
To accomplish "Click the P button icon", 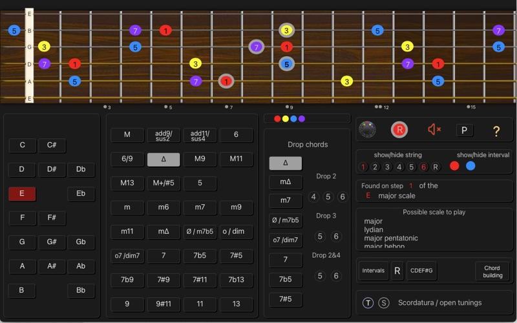I will coord(464,130).
